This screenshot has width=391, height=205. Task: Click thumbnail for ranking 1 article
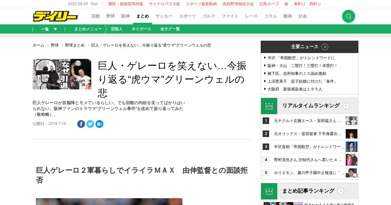(352, 121)
